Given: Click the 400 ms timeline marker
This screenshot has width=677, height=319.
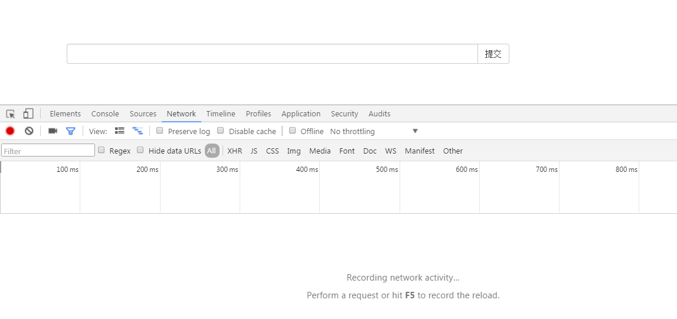Looking at the screenshot, I should click(x=307, y=170).
